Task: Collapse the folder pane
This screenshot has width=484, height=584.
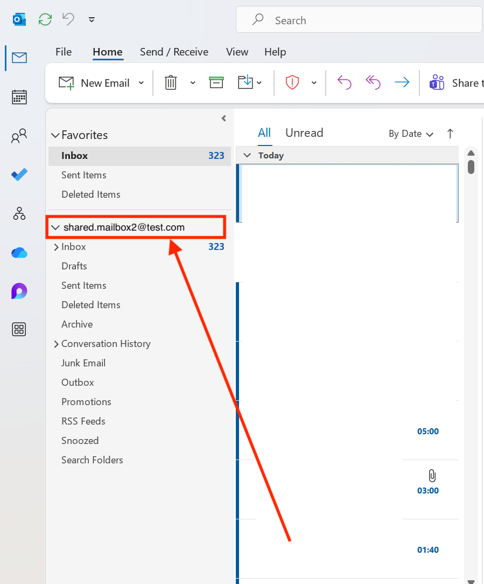Action: point(223,119)
